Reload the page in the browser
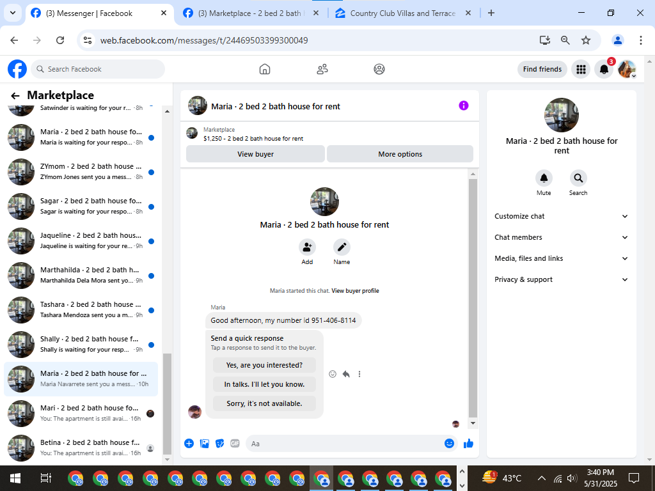 (x=60, y=40)
